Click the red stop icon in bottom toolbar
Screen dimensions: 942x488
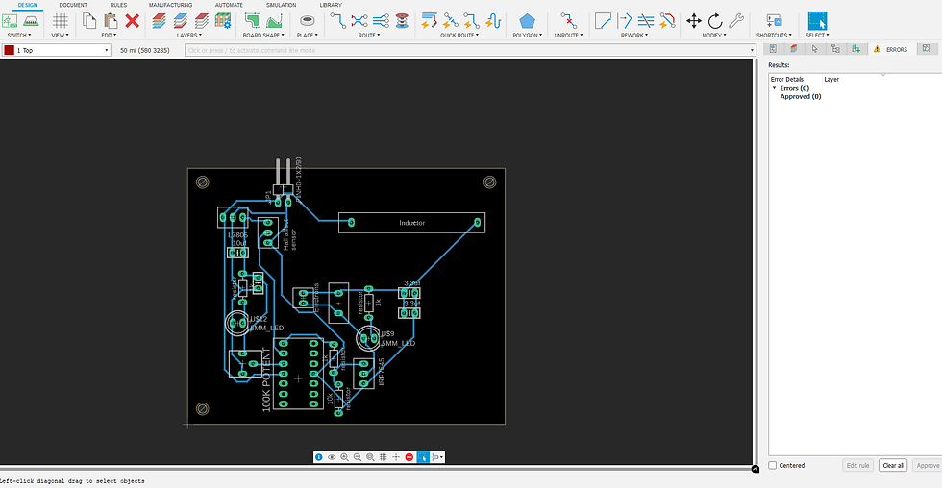pos(409,457)
